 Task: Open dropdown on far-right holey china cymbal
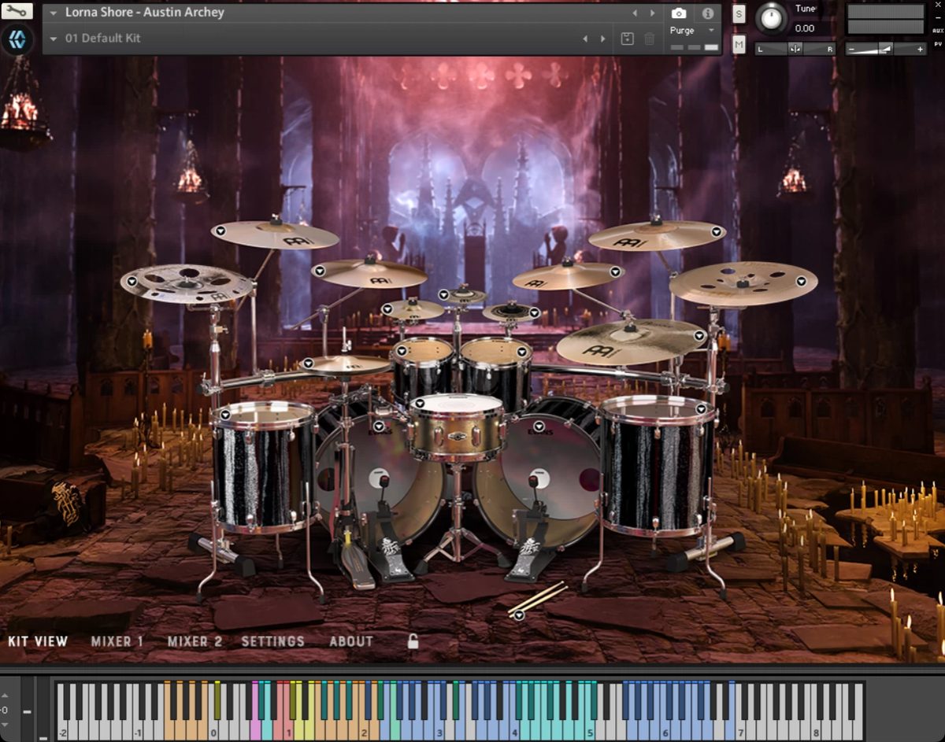(x=801, y=281)
